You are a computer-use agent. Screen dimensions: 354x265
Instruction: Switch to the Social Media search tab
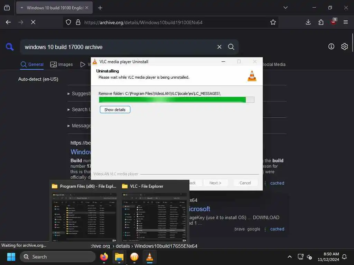click(274, 65)
